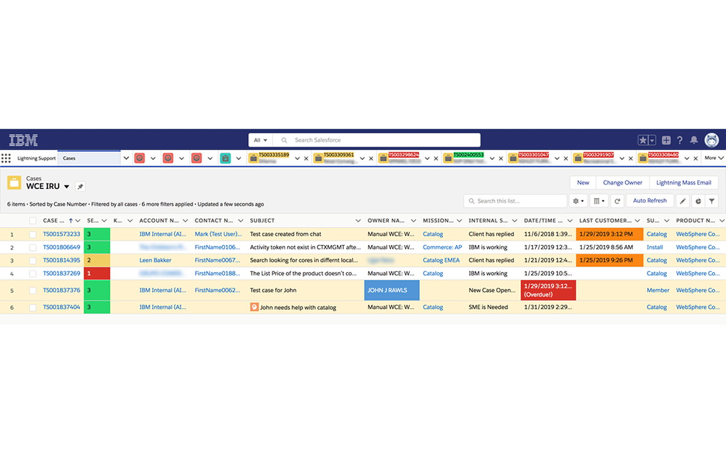Select the checkbox for case TS001837376
726x454 pixels.
tap(33, 291)
